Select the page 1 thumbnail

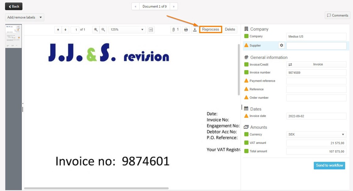14,36
